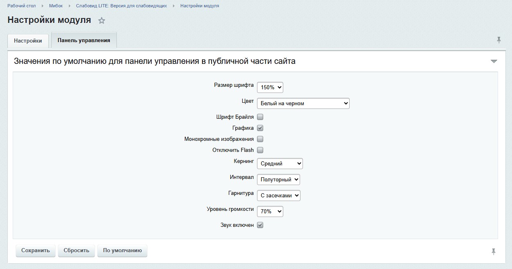Select the Панель управления tab
Viewport: 512px width, 269px height.
(84, 41)
